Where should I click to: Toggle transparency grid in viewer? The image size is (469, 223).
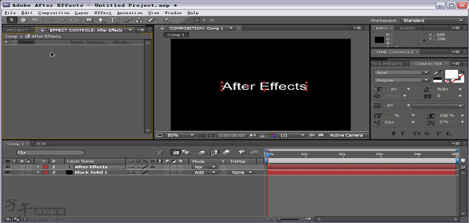click(321, 135)
